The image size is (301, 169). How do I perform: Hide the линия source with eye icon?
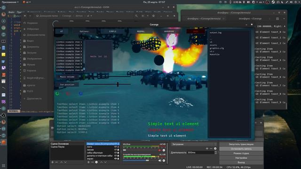115,150
